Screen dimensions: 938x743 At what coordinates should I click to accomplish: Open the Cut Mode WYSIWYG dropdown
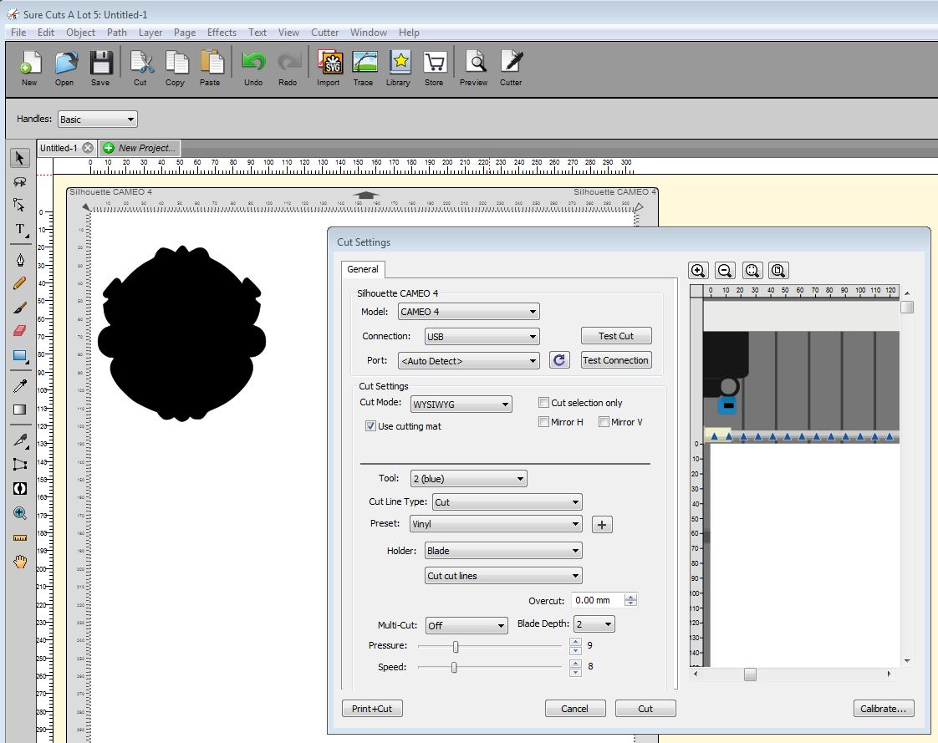point(461,405)
